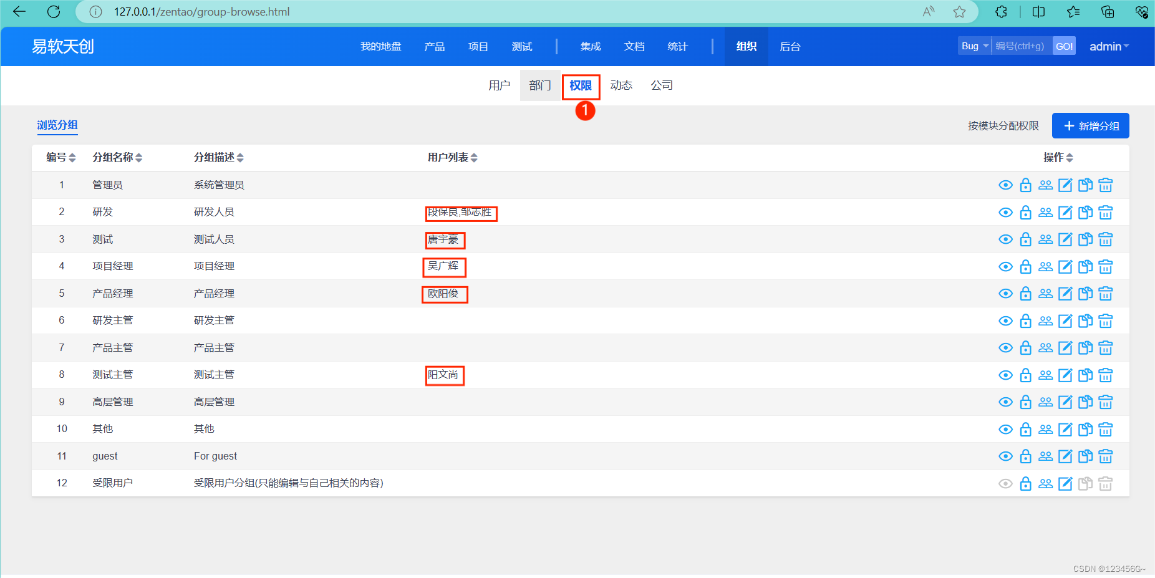Open lock permission settings for 项目经理 group
This screenshot has height=578, width=1155.
(x=1025, y=267)
